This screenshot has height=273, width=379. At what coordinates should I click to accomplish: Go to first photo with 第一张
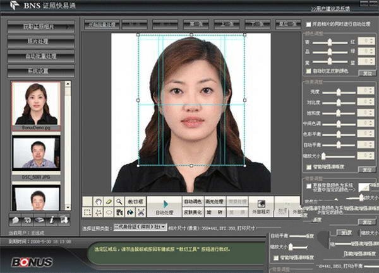196,24
